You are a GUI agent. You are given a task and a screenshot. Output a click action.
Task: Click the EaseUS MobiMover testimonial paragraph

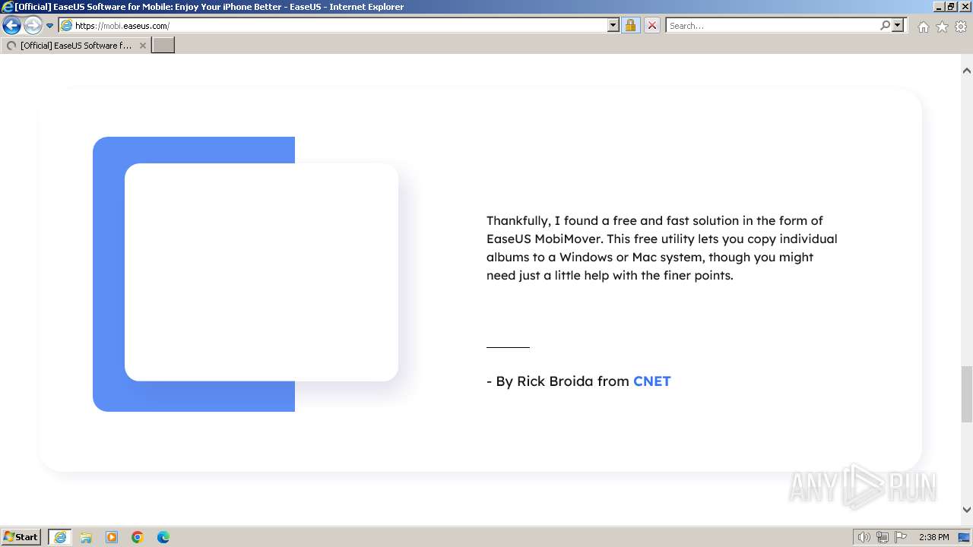coord(662,248)
